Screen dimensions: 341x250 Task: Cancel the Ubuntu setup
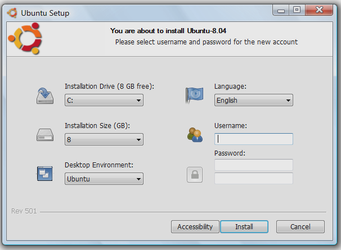[x=300, y=227]
